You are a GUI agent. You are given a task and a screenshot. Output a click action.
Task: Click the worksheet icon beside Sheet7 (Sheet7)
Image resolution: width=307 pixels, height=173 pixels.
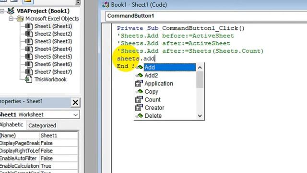29,72
